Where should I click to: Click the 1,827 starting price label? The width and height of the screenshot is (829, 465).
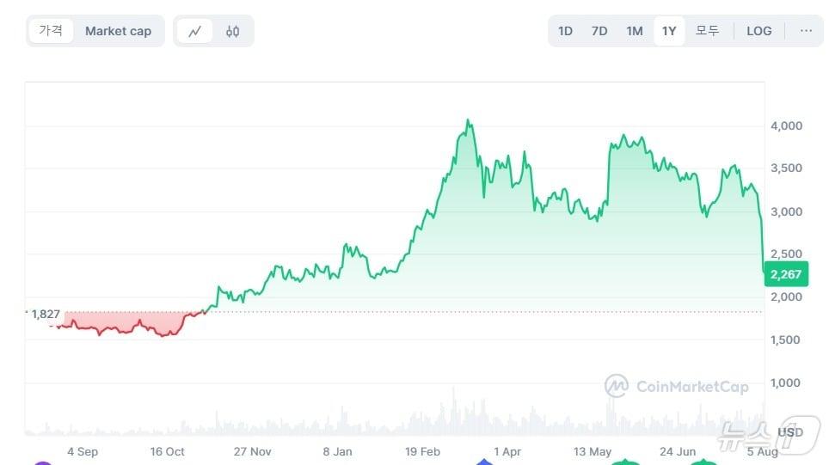tap(46, 315)
